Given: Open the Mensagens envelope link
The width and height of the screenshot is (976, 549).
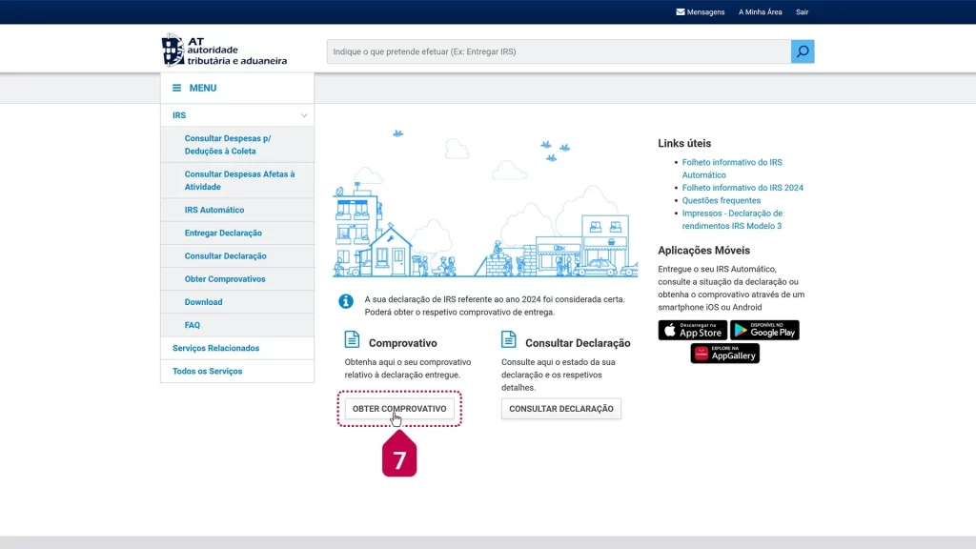Looking at the screenshot, I should (701, 12).
